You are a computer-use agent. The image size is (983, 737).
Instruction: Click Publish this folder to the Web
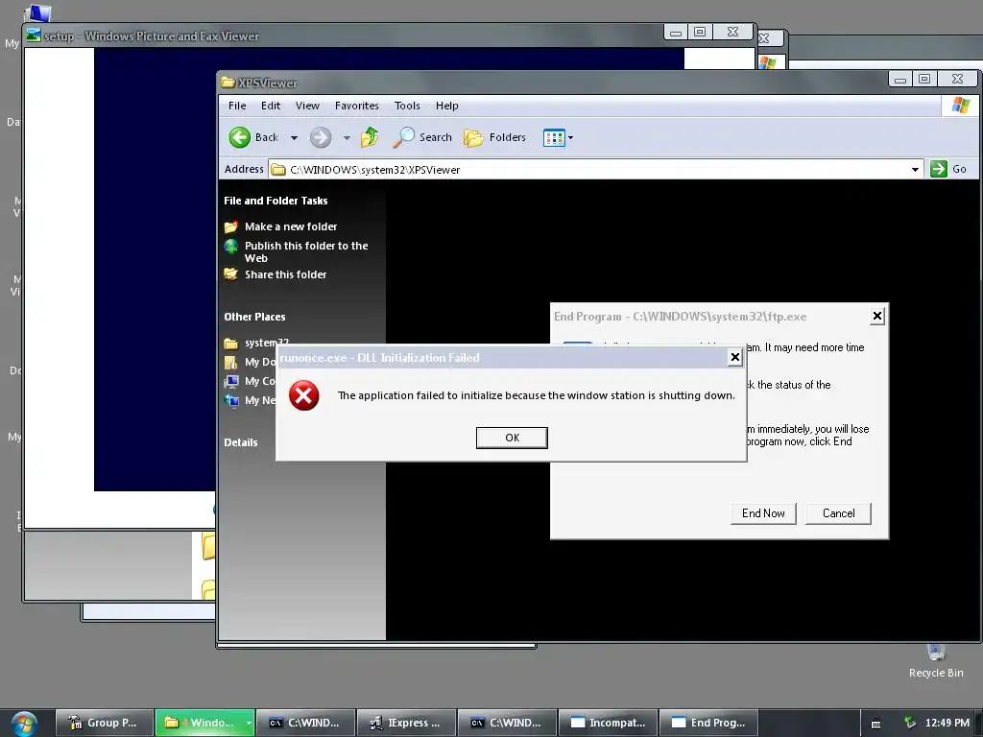coord(306,252)
